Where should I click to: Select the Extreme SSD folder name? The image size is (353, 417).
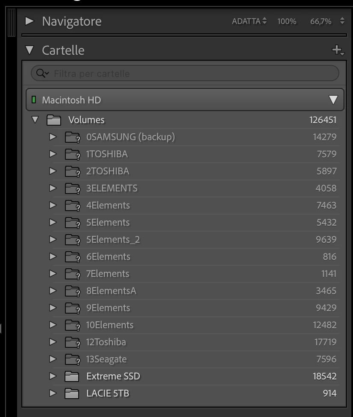point(113,376)
